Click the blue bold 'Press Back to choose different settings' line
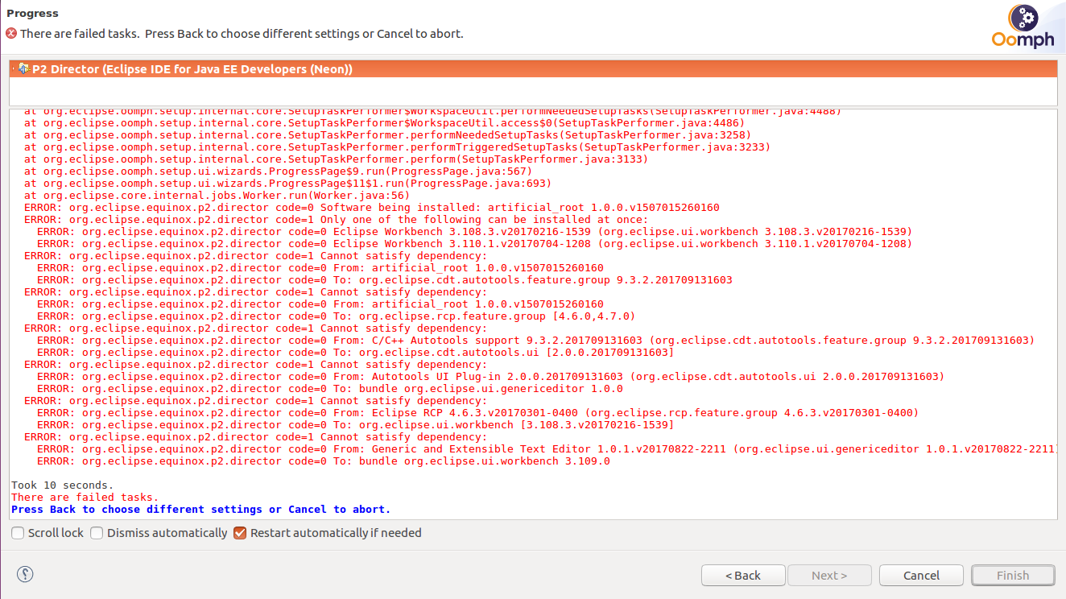 (x=201, y=510)
